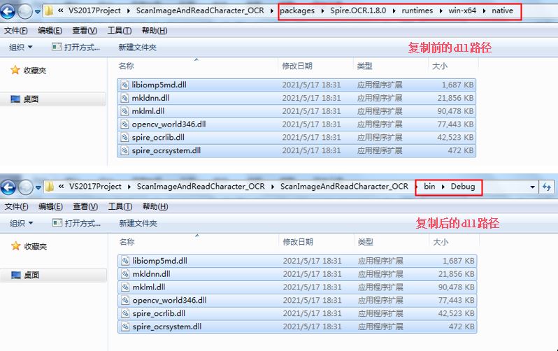
Task: Open recent pages dropdown in bottom window
Action: pos(38,187)
